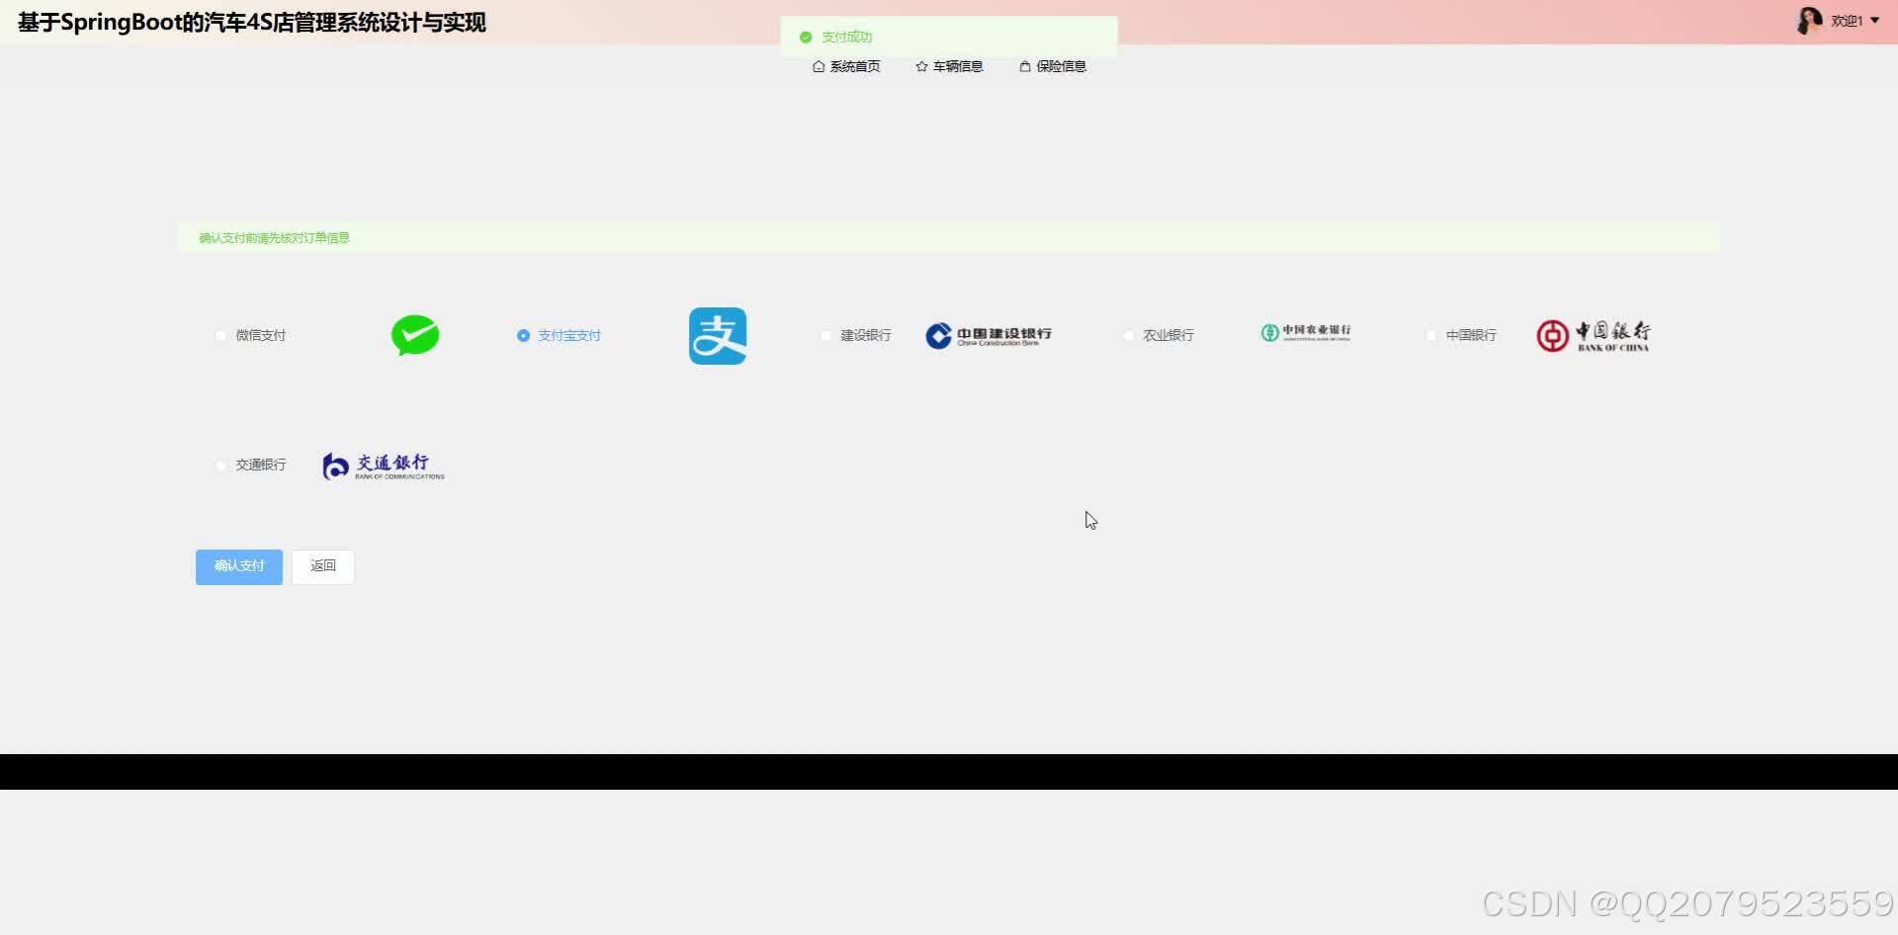Image resolution: width=1898 pixels, height=935 pixels.
Task: Click the Agricultural Bank of China logo
Action: 1306,333
